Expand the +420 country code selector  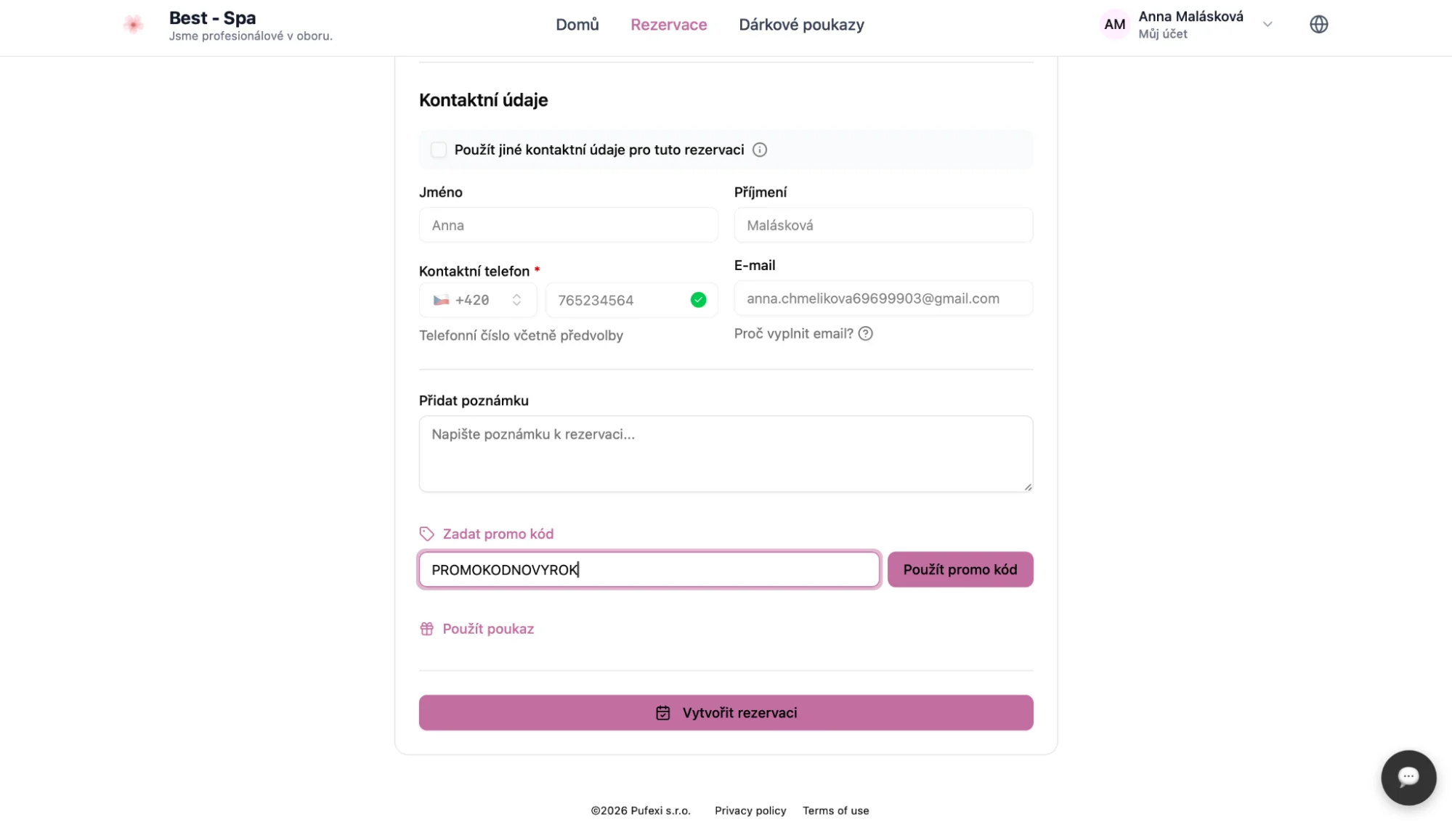pyautogui.click(x=478, y=301)
